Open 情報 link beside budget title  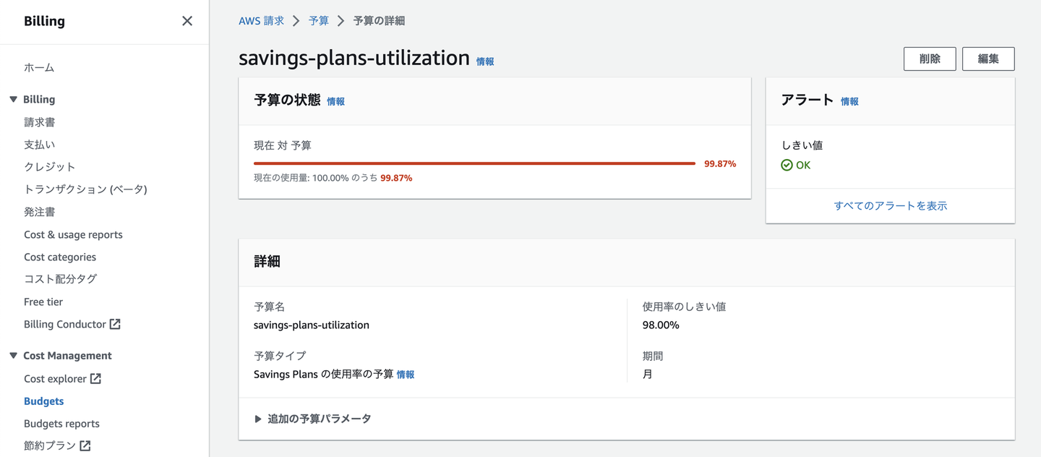tap(485, 62)
